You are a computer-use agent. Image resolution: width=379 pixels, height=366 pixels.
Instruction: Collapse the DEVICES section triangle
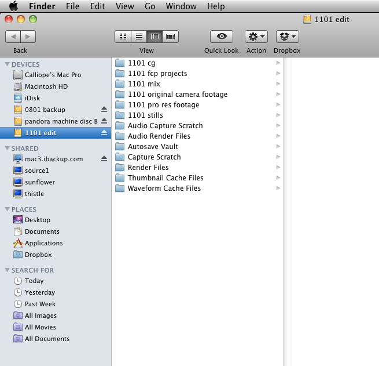click(7, 64)
